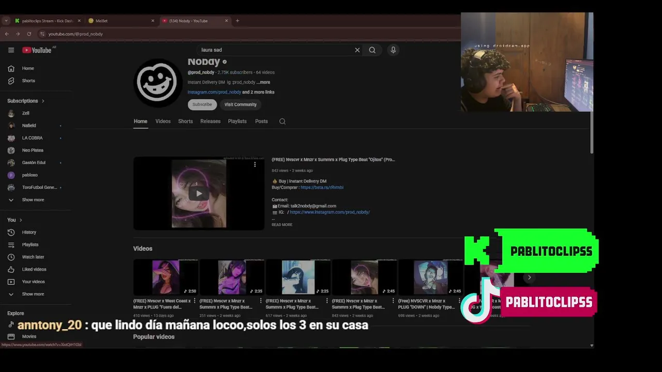
Task: Open the channel Videos tab
Action: (x=163, y=121)
